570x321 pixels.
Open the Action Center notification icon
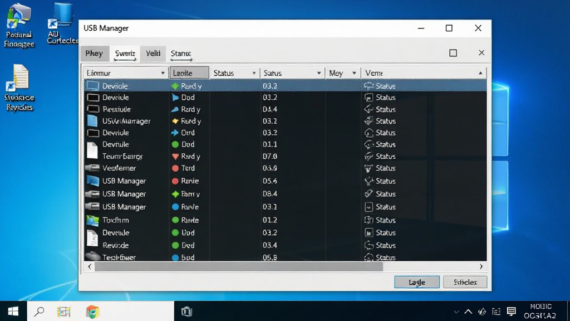[x=511, y=312]
